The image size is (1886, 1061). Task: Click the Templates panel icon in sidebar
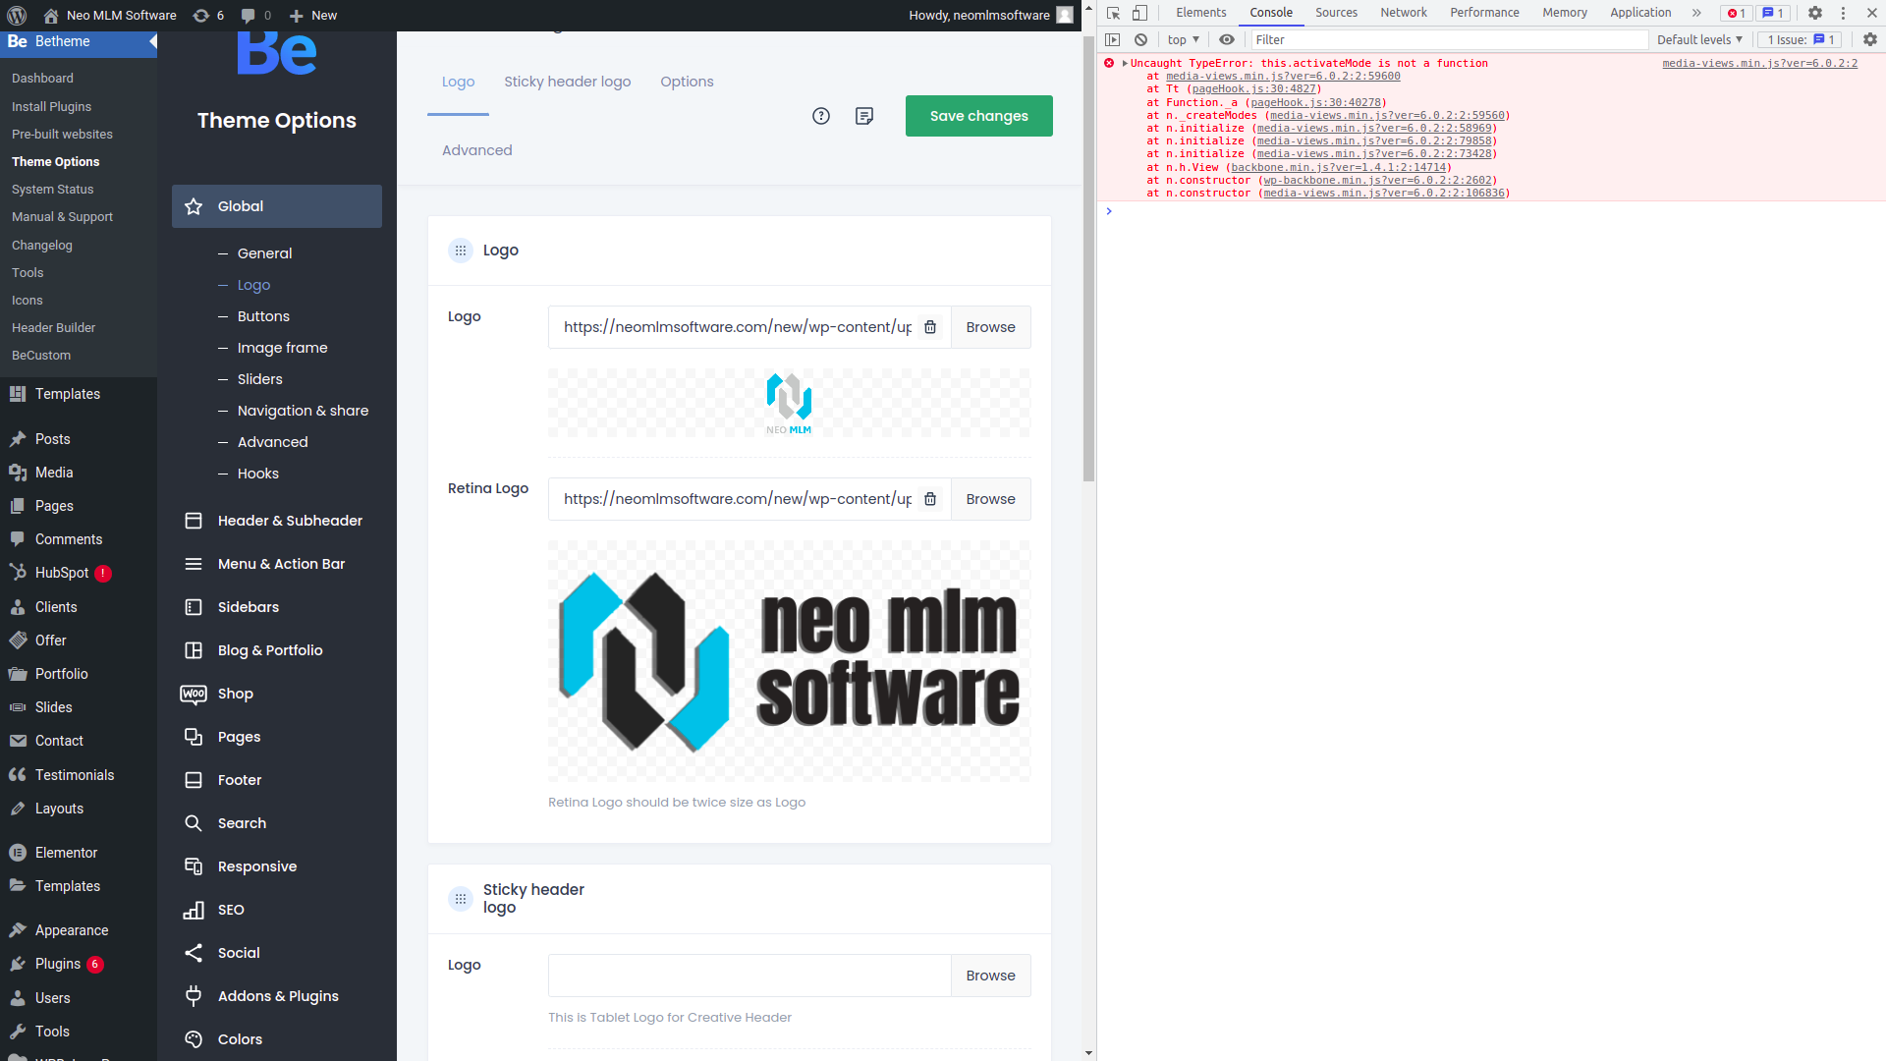(18, 394)
